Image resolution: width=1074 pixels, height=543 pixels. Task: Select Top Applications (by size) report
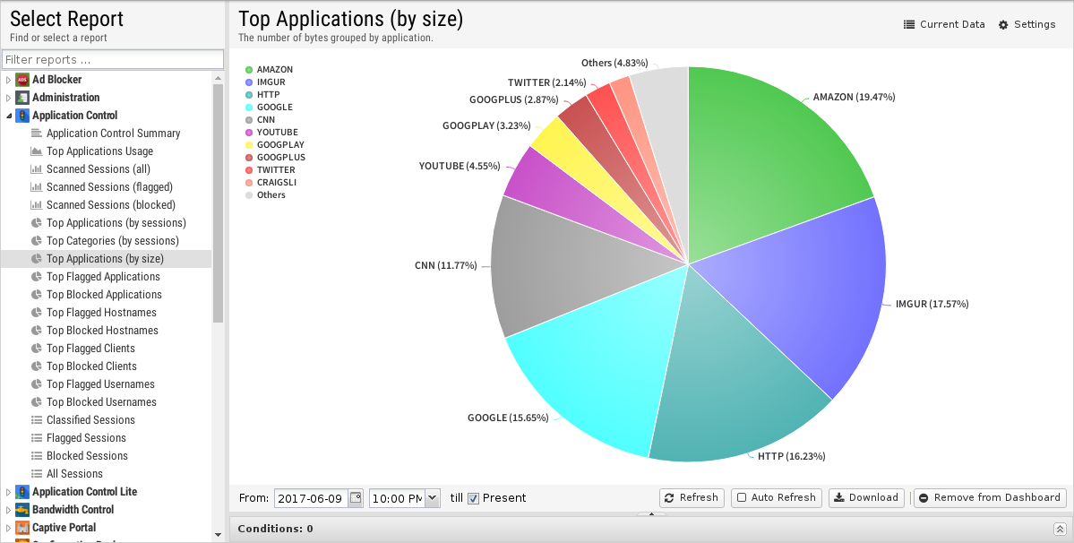105,259
